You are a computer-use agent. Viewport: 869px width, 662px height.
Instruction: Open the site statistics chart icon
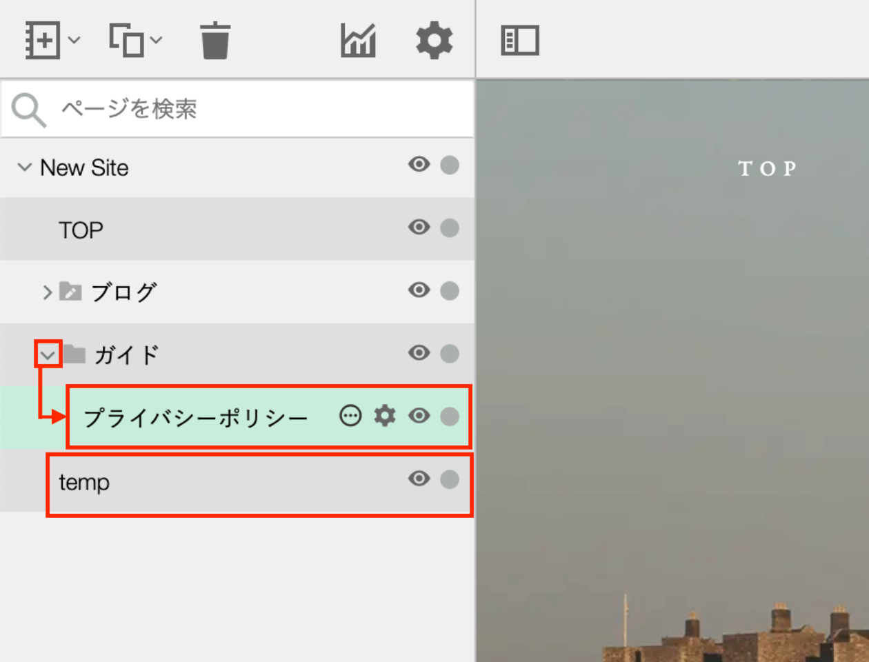(x=357, y=40)
